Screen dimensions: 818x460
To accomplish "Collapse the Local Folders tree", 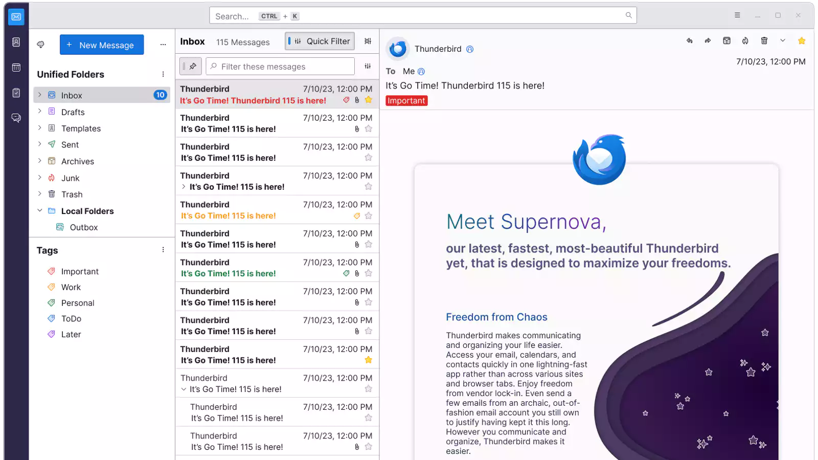I will (40, 211).
